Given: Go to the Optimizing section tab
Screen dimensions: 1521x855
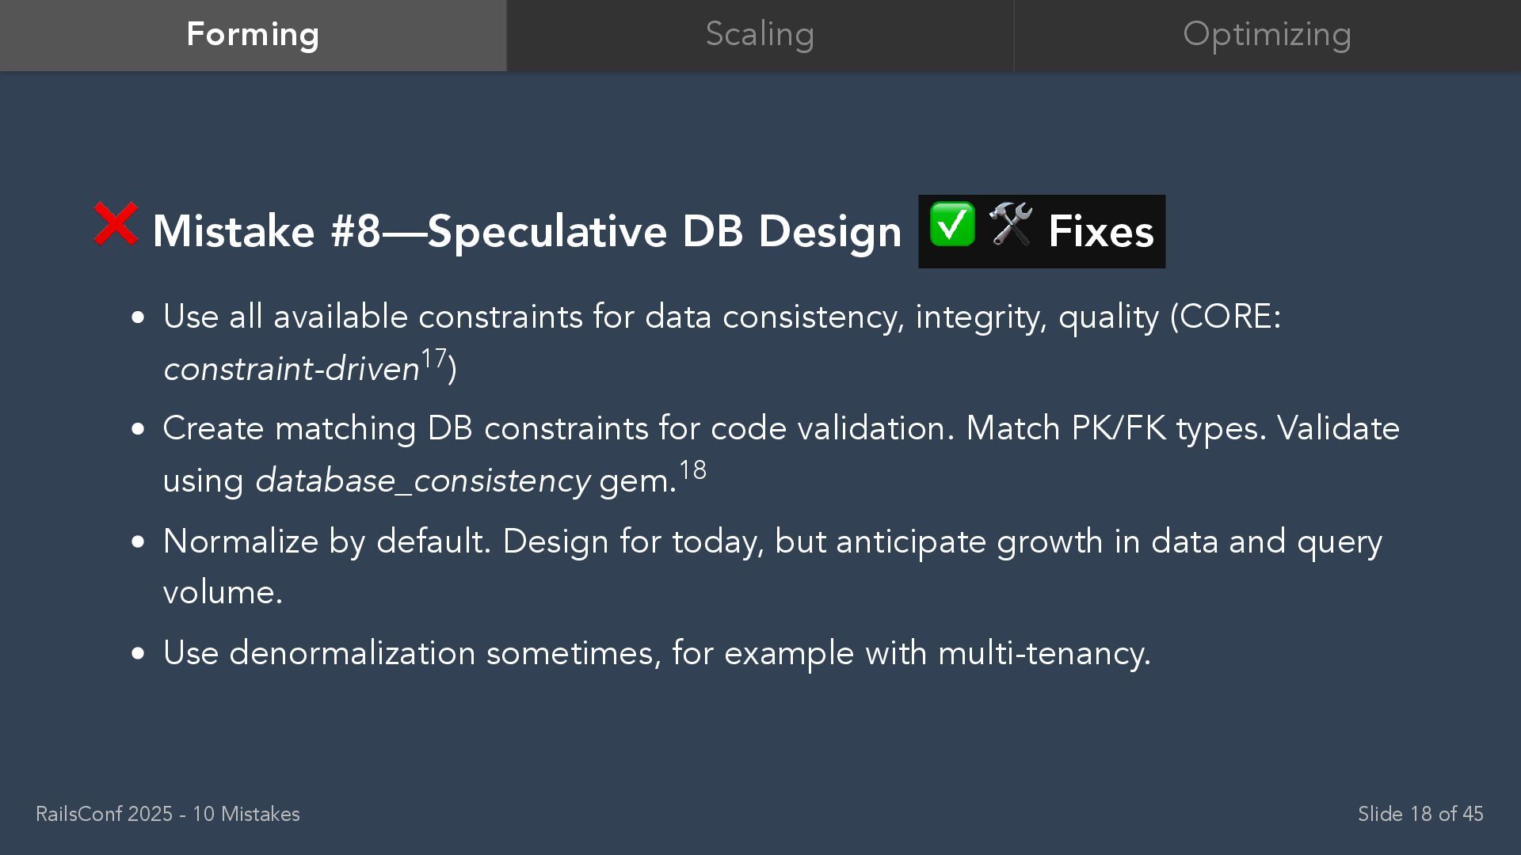Looking at the screenshot, I should [1267, 36].
